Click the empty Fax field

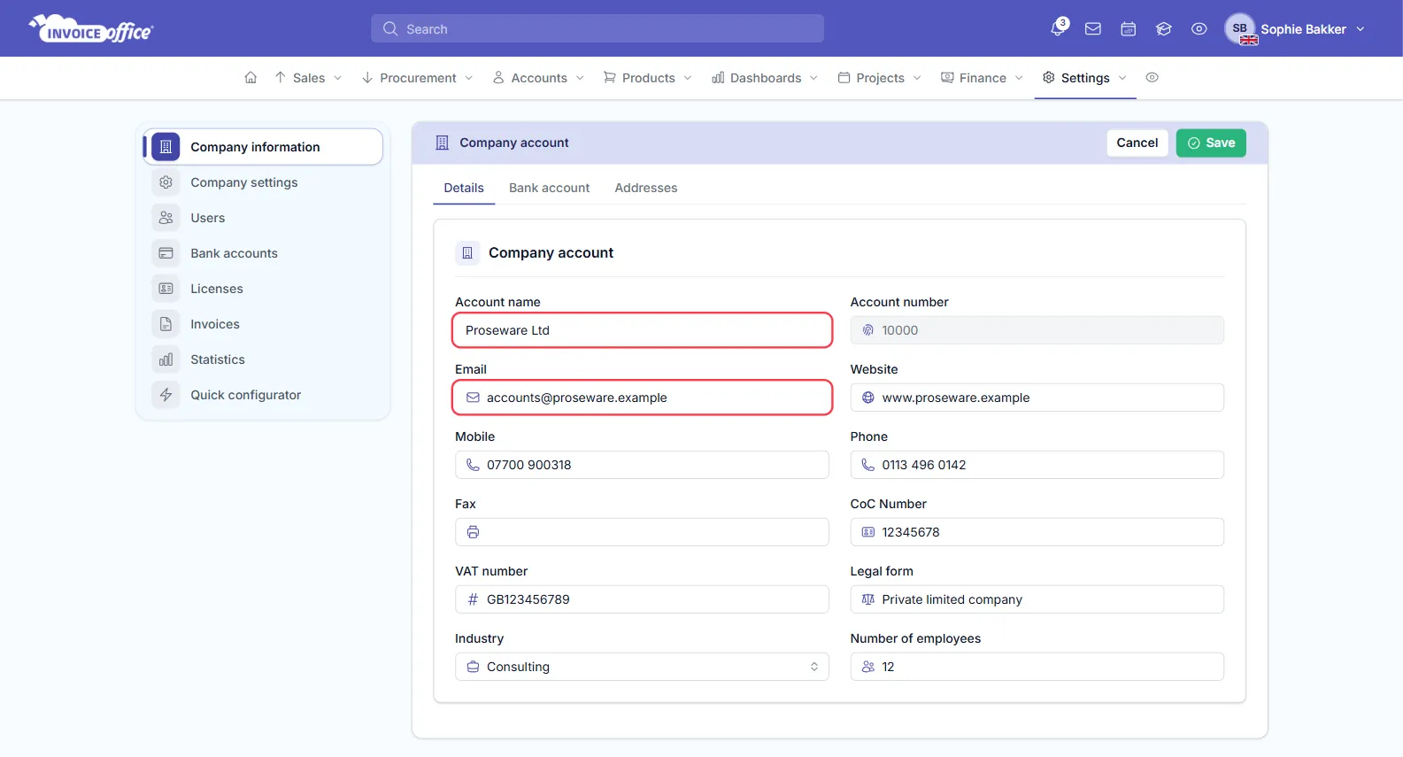(x=642, y=532)
